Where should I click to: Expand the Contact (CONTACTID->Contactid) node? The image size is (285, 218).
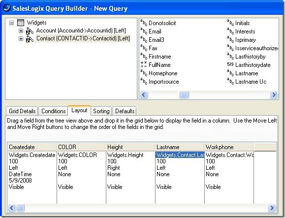click(21, 39)
